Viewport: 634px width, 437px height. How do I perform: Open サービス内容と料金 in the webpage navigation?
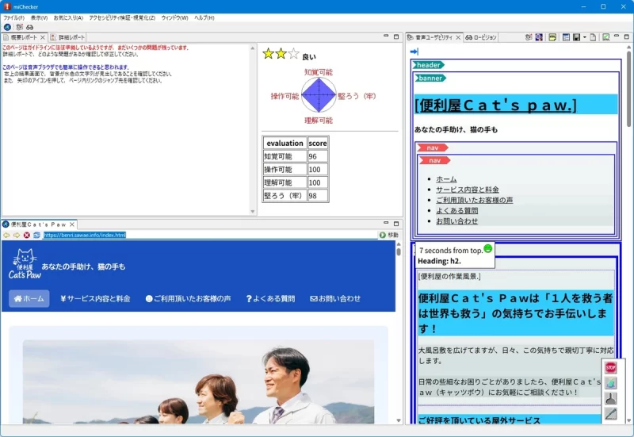click(95, 299)
